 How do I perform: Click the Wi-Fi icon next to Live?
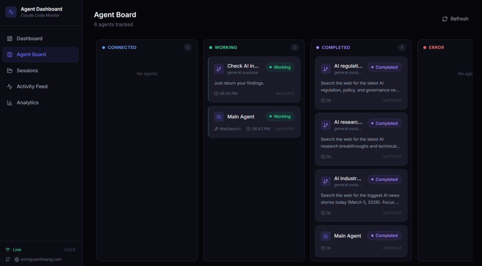[x=7, y=249]
